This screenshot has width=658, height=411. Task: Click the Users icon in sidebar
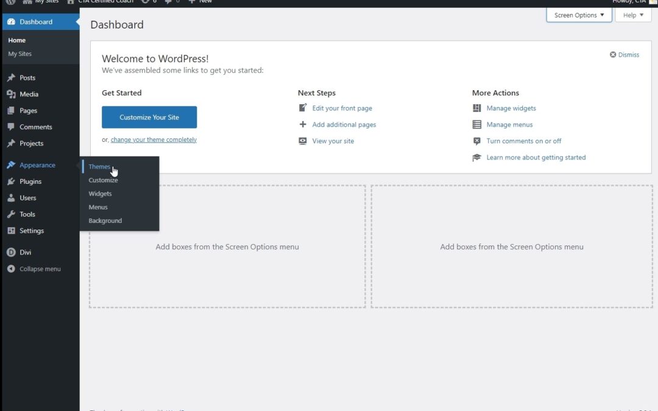(x=11, y=198)
